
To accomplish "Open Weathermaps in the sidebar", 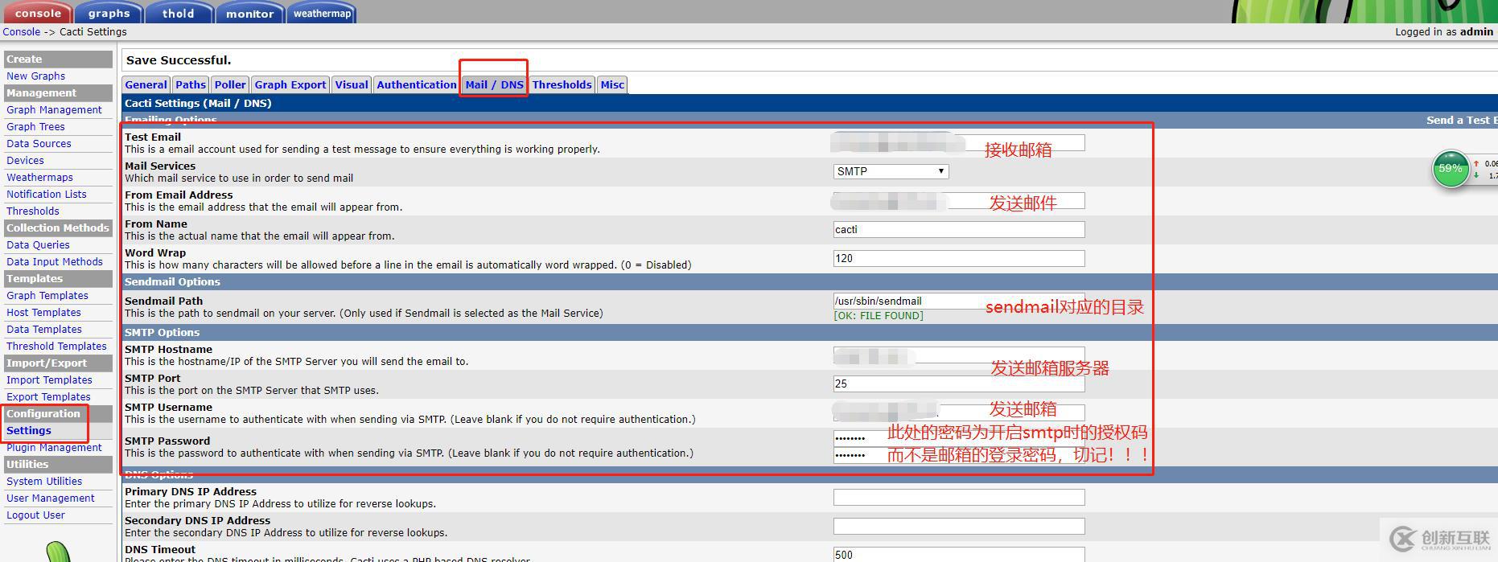I will (x=39, y=178).
